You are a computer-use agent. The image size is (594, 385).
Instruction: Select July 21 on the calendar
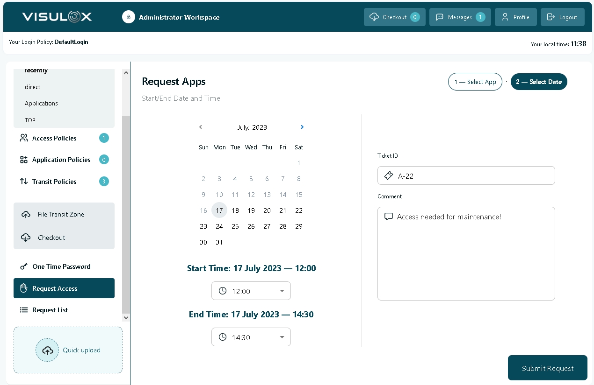tap(283, 210)
